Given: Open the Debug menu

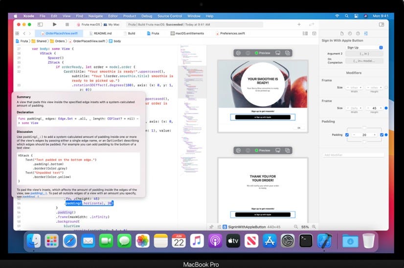Looking at the screenshot, I should pos(147,16).
